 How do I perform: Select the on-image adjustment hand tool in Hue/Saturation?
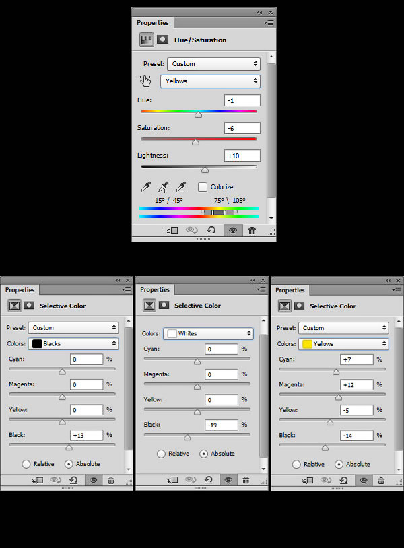145,81
